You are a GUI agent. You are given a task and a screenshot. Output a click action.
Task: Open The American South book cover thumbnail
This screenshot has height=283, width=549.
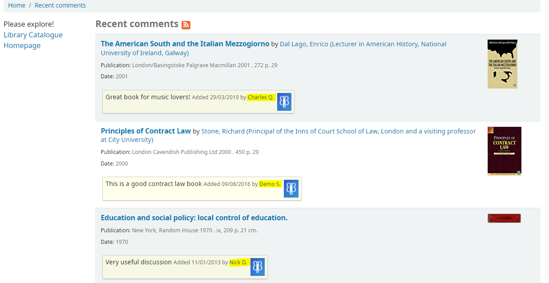coord(502,64)
